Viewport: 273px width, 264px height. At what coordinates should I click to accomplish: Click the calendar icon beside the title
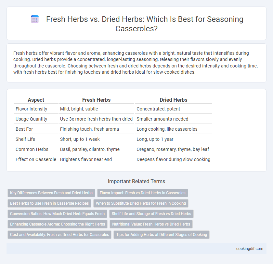(35, 19)
